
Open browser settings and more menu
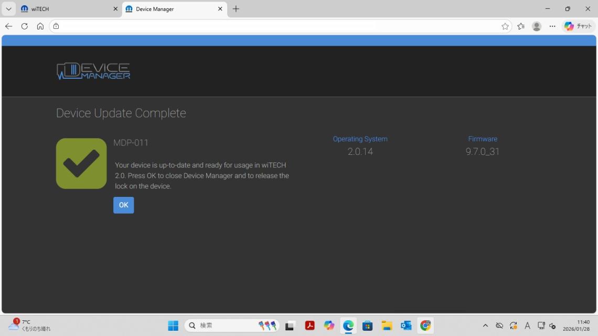pyautogui.click(x=552, y=26)
